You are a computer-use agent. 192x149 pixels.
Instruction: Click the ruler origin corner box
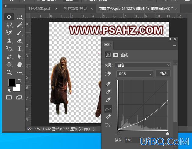(28, 16)
